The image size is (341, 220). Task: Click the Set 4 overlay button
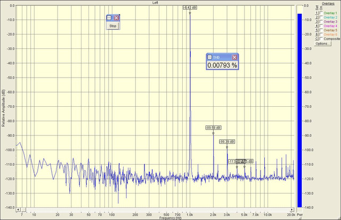317,26
